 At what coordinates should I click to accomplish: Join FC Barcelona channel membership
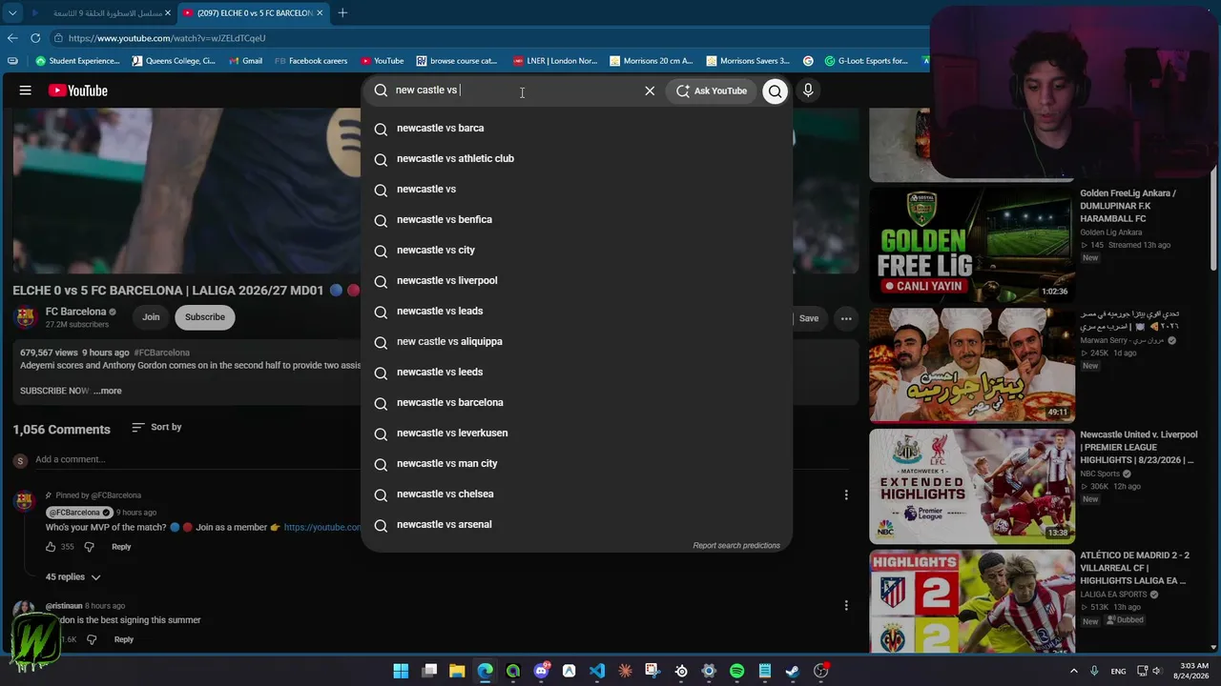pyautogui.click(x=151, y=317)
